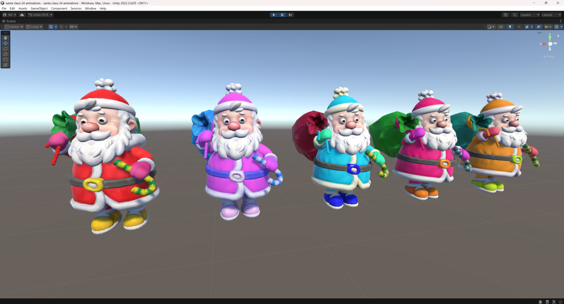Viewport: 564px width, 304px height.
Task: Toggle hidden objects visibility
Action: tap(539, 27)
